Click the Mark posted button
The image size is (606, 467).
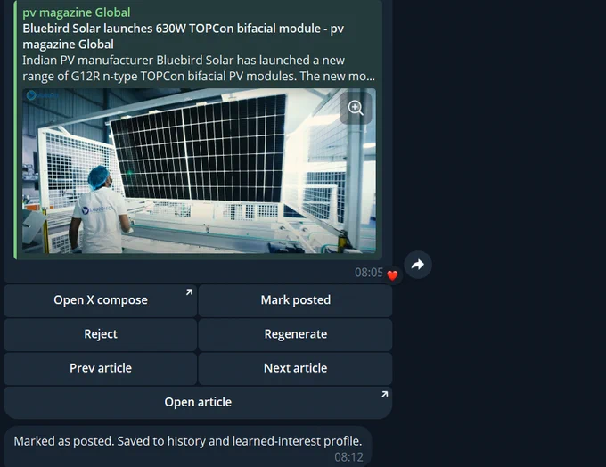click(296, 300)
